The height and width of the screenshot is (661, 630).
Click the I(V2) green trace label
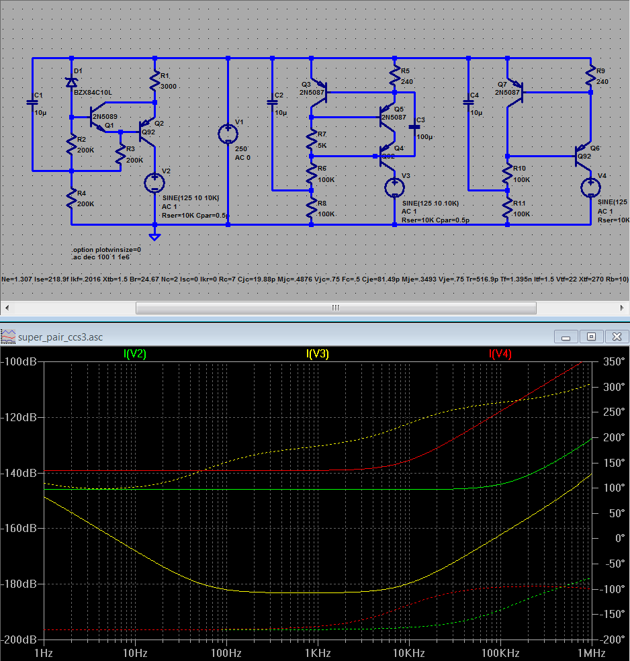coord(135,354)
